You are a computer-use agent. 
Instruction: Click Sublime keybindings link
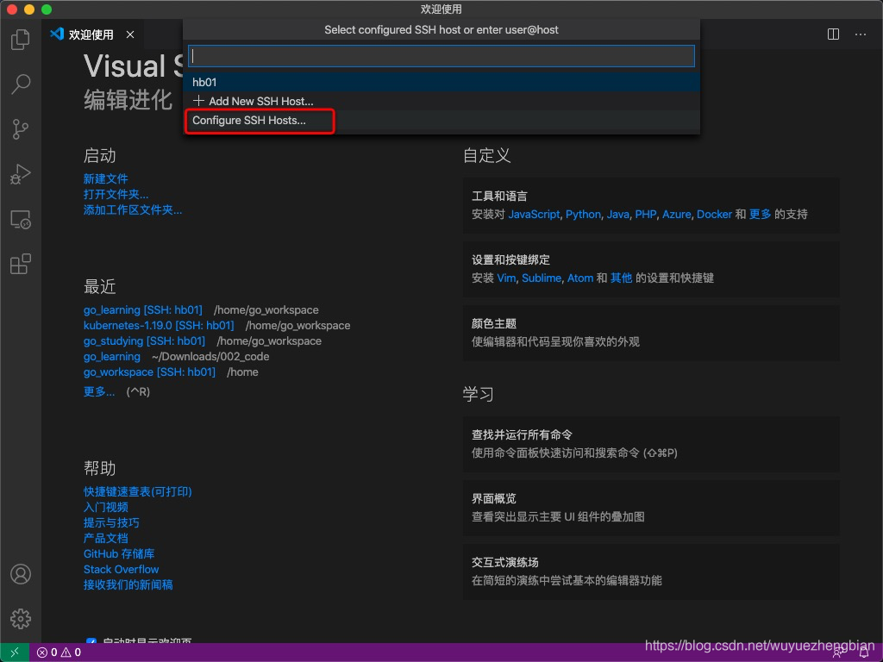542,278
